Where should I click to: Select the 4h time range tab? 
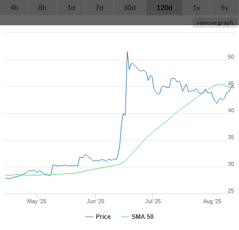14,8
